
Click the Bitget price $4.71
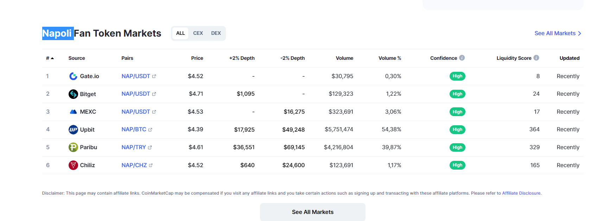tap(196, 94)
